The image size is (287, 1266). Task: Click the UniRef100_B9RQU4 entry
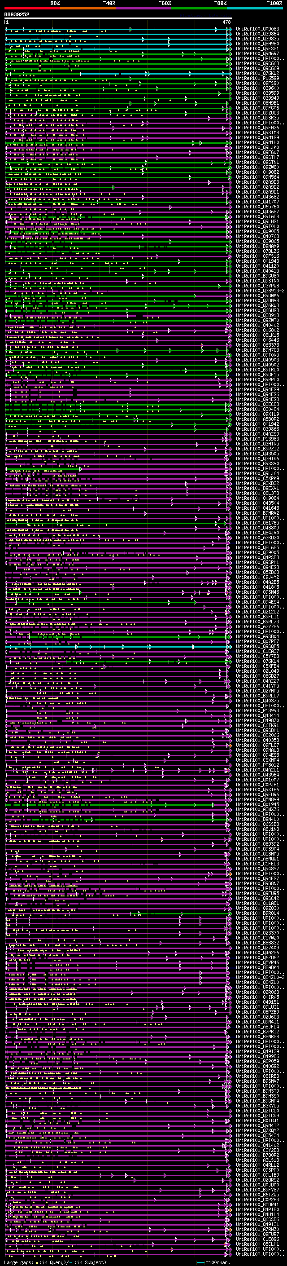[257, 913]
